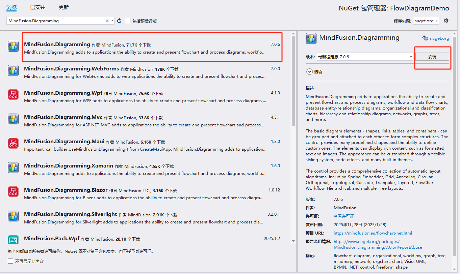
Task: Select the MindFusion.Diagramming.Maui package title
Action: coord(64,142)
